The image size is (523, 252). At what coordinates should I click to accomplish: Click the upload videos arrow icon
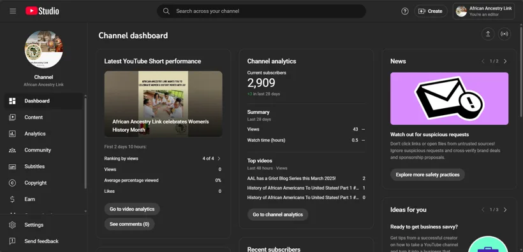click(488, 34)
